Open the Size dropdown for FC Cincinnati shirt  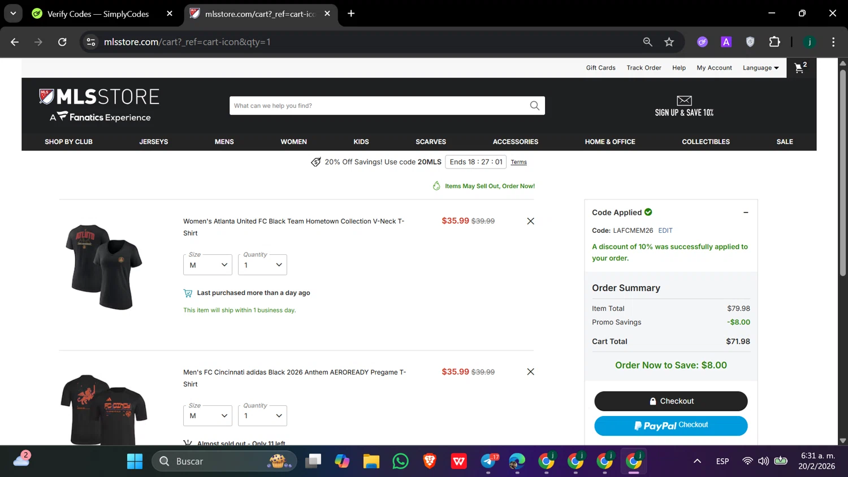207,415
